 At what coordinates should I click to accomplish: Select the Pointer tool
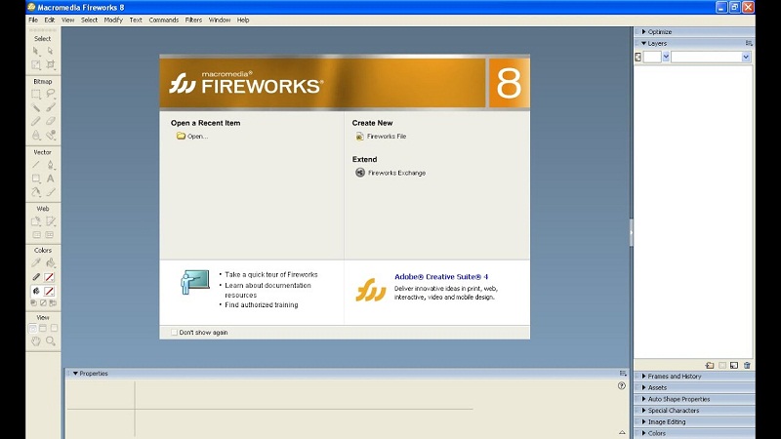click(36, 51)
